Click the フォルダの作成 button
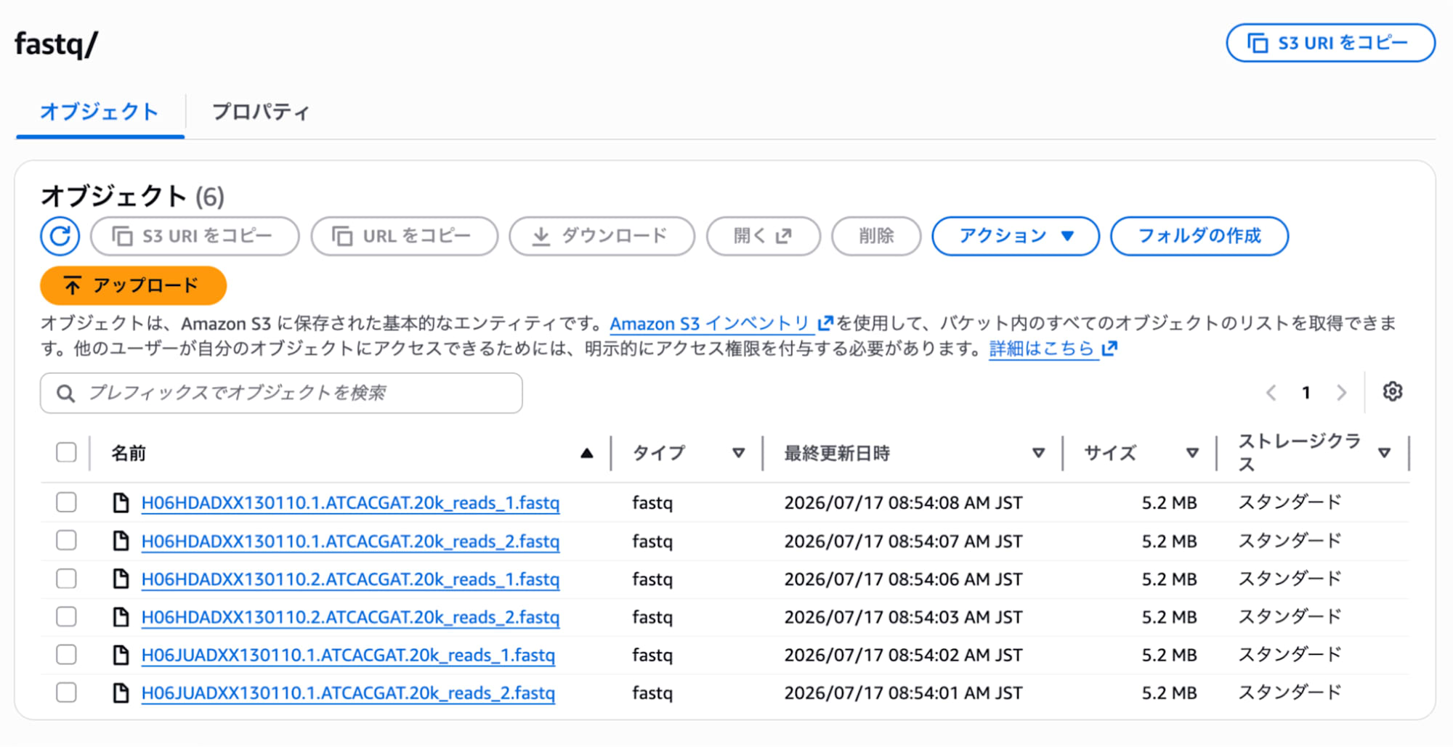 pyautogui.click(x=1199, y=236)
